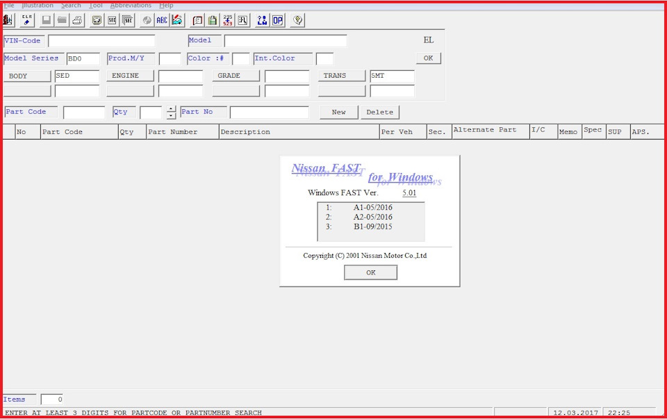This screenshot has width=667, height=419.
Task: Click the green clipboard icon
Action: pyautogui.click(x=213, y=20)
